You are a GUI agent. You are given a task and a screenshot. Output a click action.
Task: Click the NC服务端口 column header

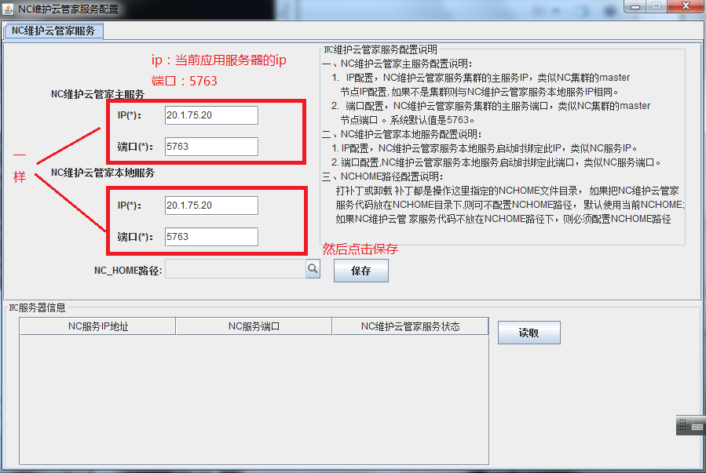254,326
